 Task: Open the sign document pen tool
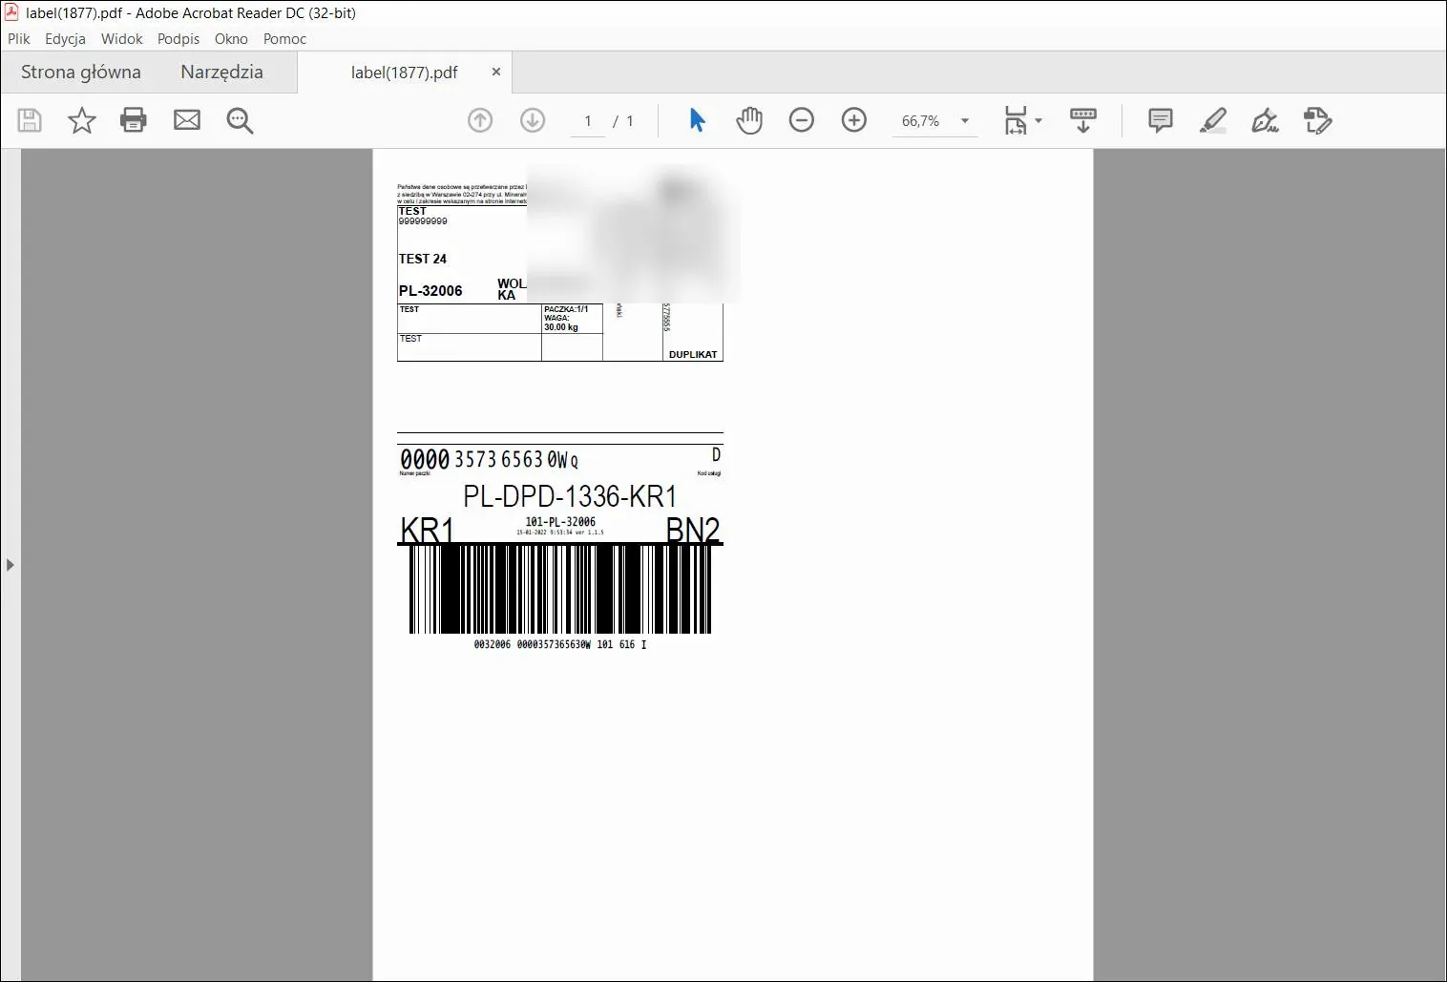coord(1266,120)
